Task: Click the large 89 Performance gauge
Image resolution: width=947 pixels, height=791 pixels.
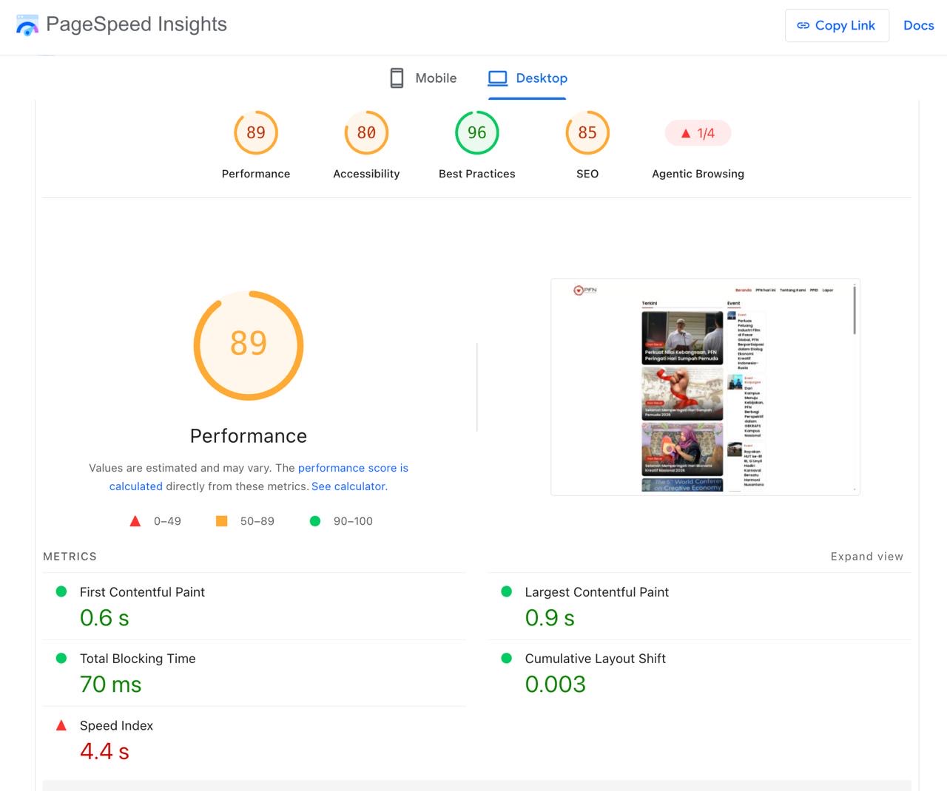Action: pyautogui.click(x=249, y=345)
